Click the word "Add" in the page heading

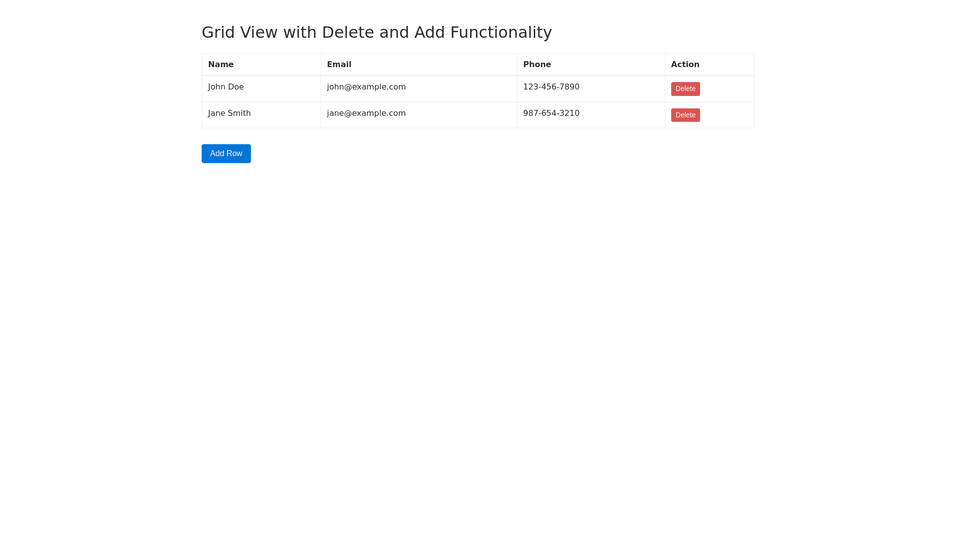[429, 32]
